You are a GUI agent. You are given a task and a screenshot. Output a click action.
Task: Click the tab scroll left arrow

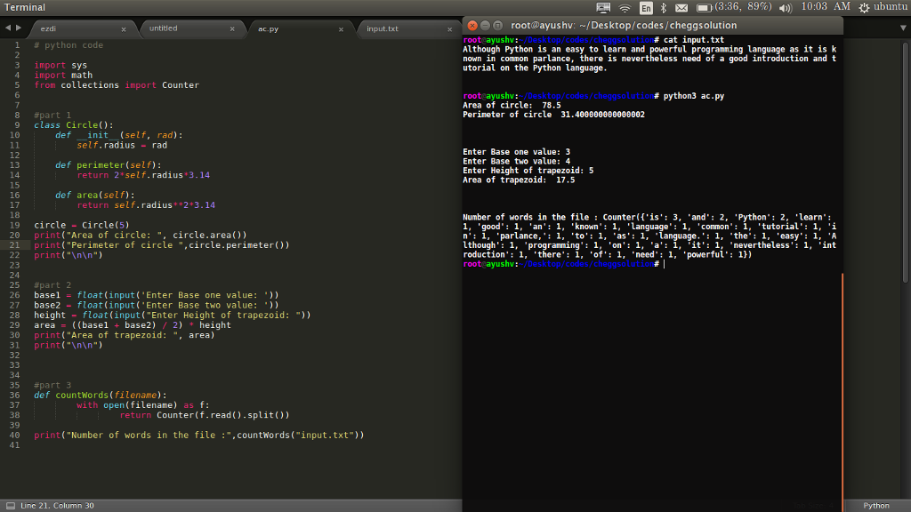click(x=8, y=28)
